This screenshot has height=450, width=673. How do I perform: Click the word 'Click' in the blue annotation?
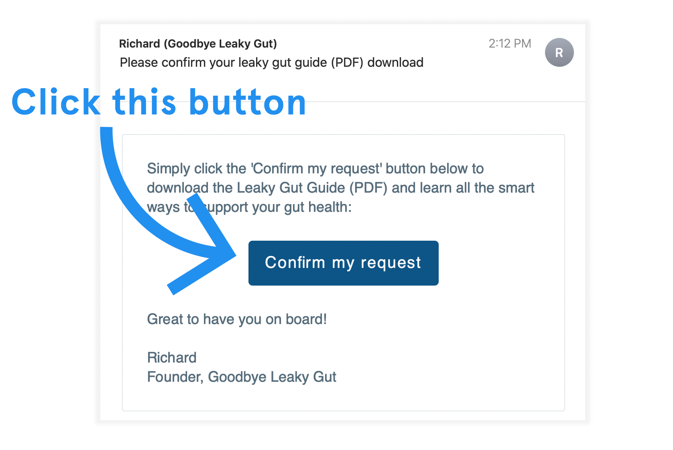point(56,102)
